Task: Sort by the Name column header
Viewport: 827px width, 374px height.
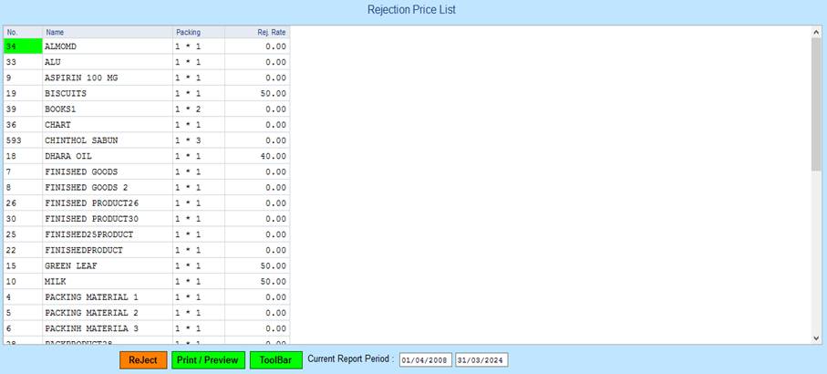Action: [x=106, y=32]
